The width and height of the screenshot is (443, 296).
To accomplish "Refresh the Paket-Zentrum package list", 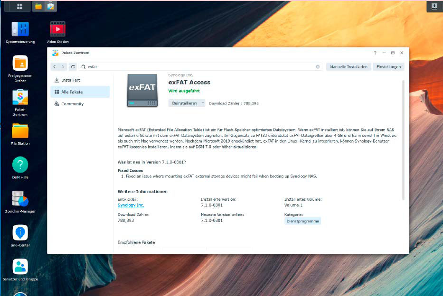I will [x=73, y=67].
